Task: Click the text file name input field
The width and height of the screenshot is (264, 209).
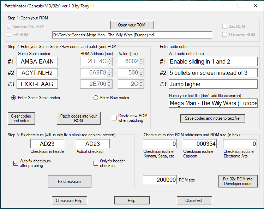Action: pyautogui.click(x=213, y=103)
